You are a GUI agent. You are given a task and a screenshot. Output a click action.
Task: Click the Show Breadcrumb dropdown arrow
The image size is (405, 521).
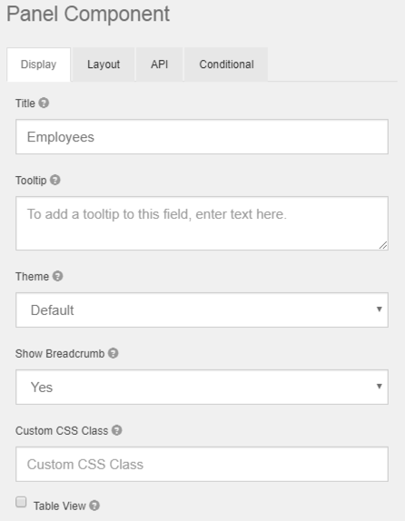(x=379, y=386)
